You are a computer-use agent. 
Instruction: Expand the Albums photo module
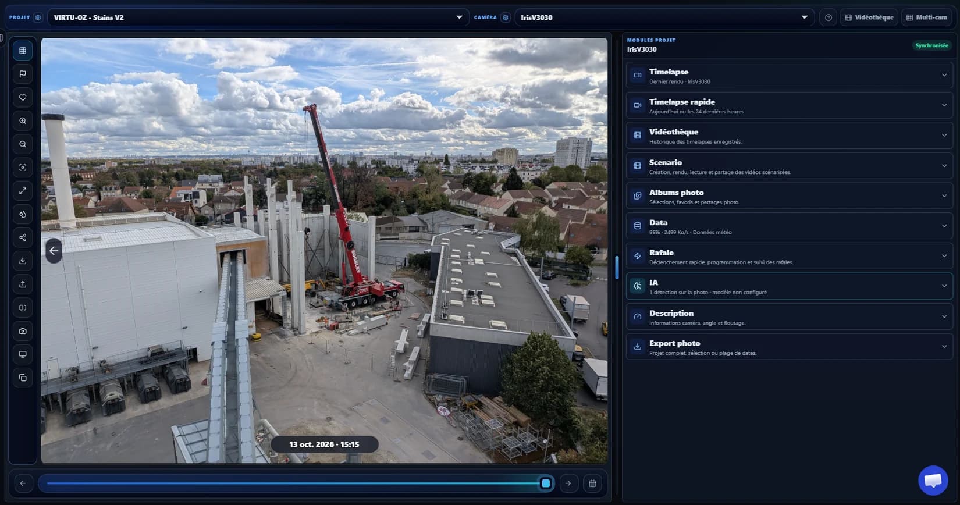point(789,196)
